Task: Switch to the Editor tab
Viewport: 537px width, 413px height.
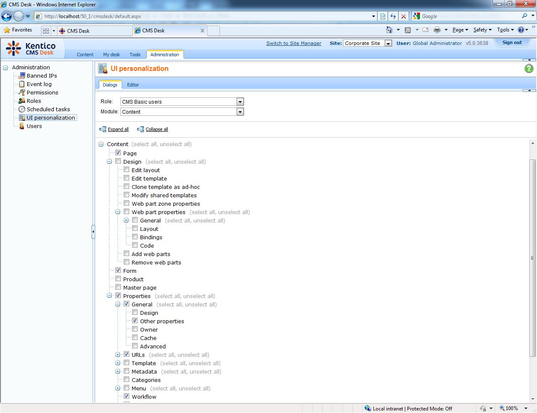Action: [x=133, y=85]
